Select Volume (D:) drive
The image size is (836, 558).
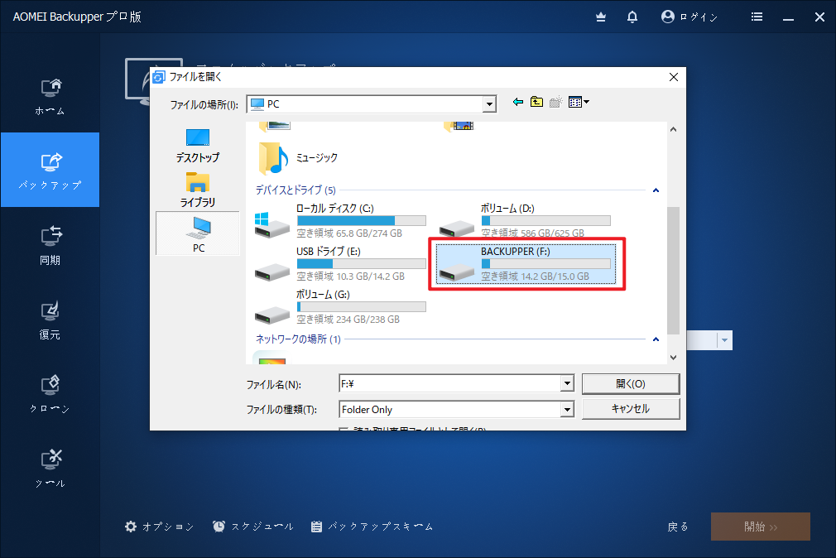click(525, 221)
